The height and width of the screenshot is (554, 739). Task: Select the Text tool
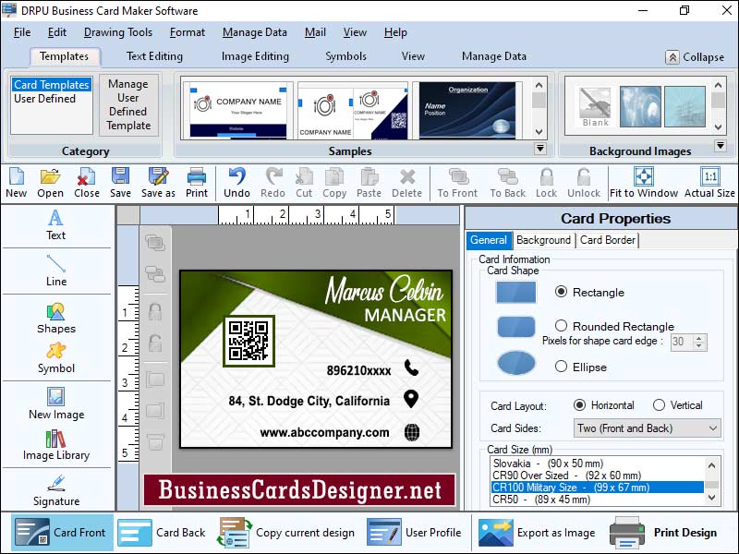[55, 229]
